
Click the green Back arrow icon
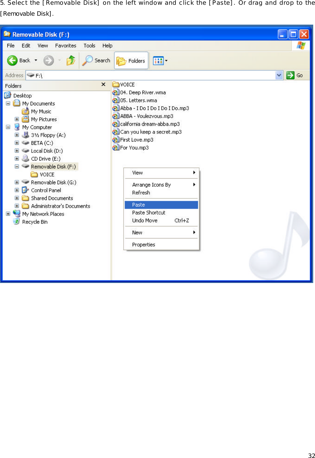(x=12, y=61)
